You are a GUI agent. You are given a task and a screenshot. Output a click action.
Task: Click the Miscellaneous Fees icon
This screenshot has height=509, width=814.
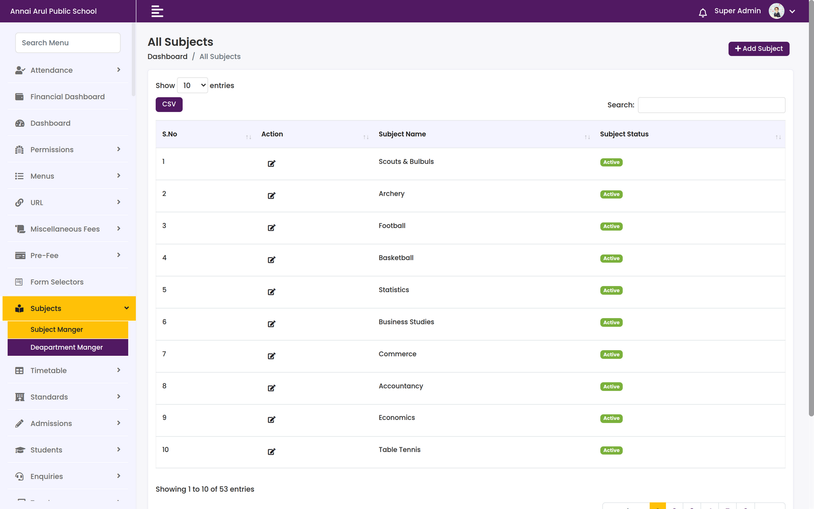tap(20, 229)
